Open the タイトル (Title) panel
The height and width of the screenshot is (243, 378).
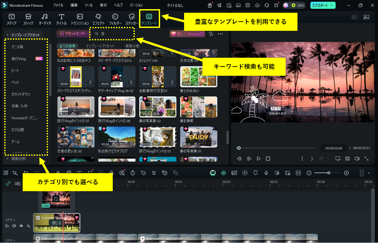click(61, 19)
